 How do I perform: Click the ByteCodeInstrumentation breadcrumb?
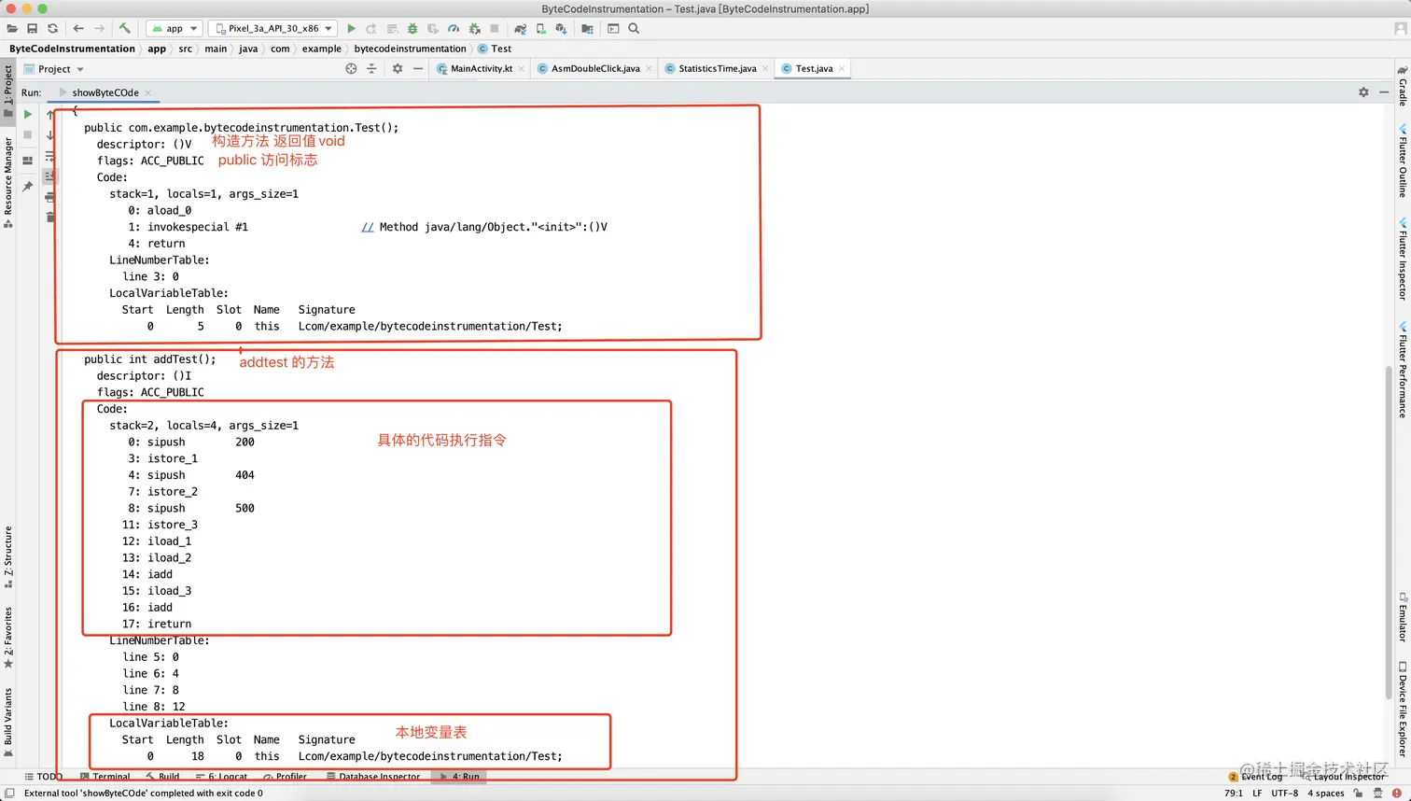tap(72, 49)
